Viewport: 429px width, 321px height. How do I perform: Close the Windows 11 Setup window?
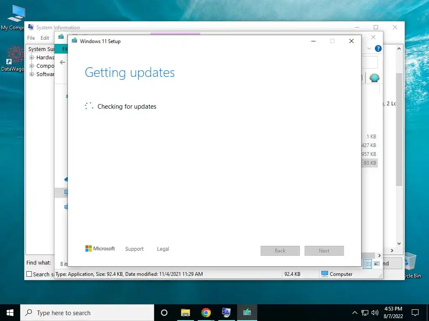[x=351, y=41]
